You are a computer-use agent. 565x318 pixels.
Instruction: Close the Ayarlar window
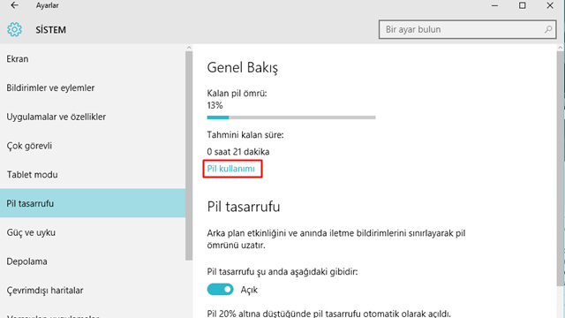pos(550,5)
